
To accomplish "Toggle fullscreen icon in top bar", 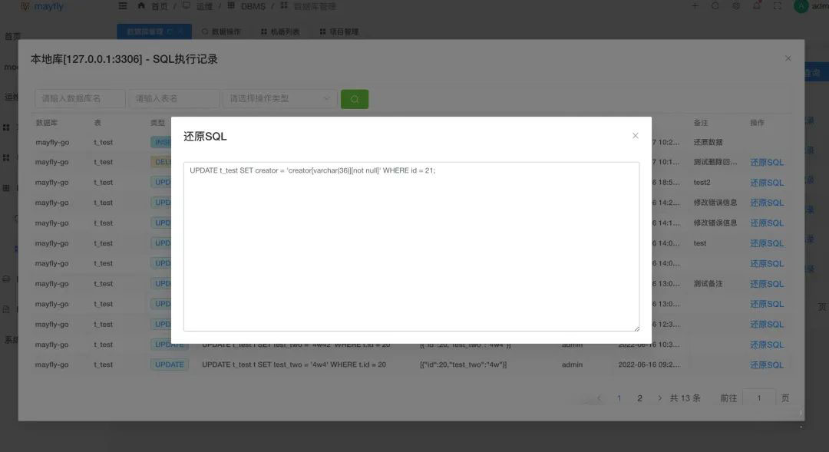I will [x=777, y=6].
